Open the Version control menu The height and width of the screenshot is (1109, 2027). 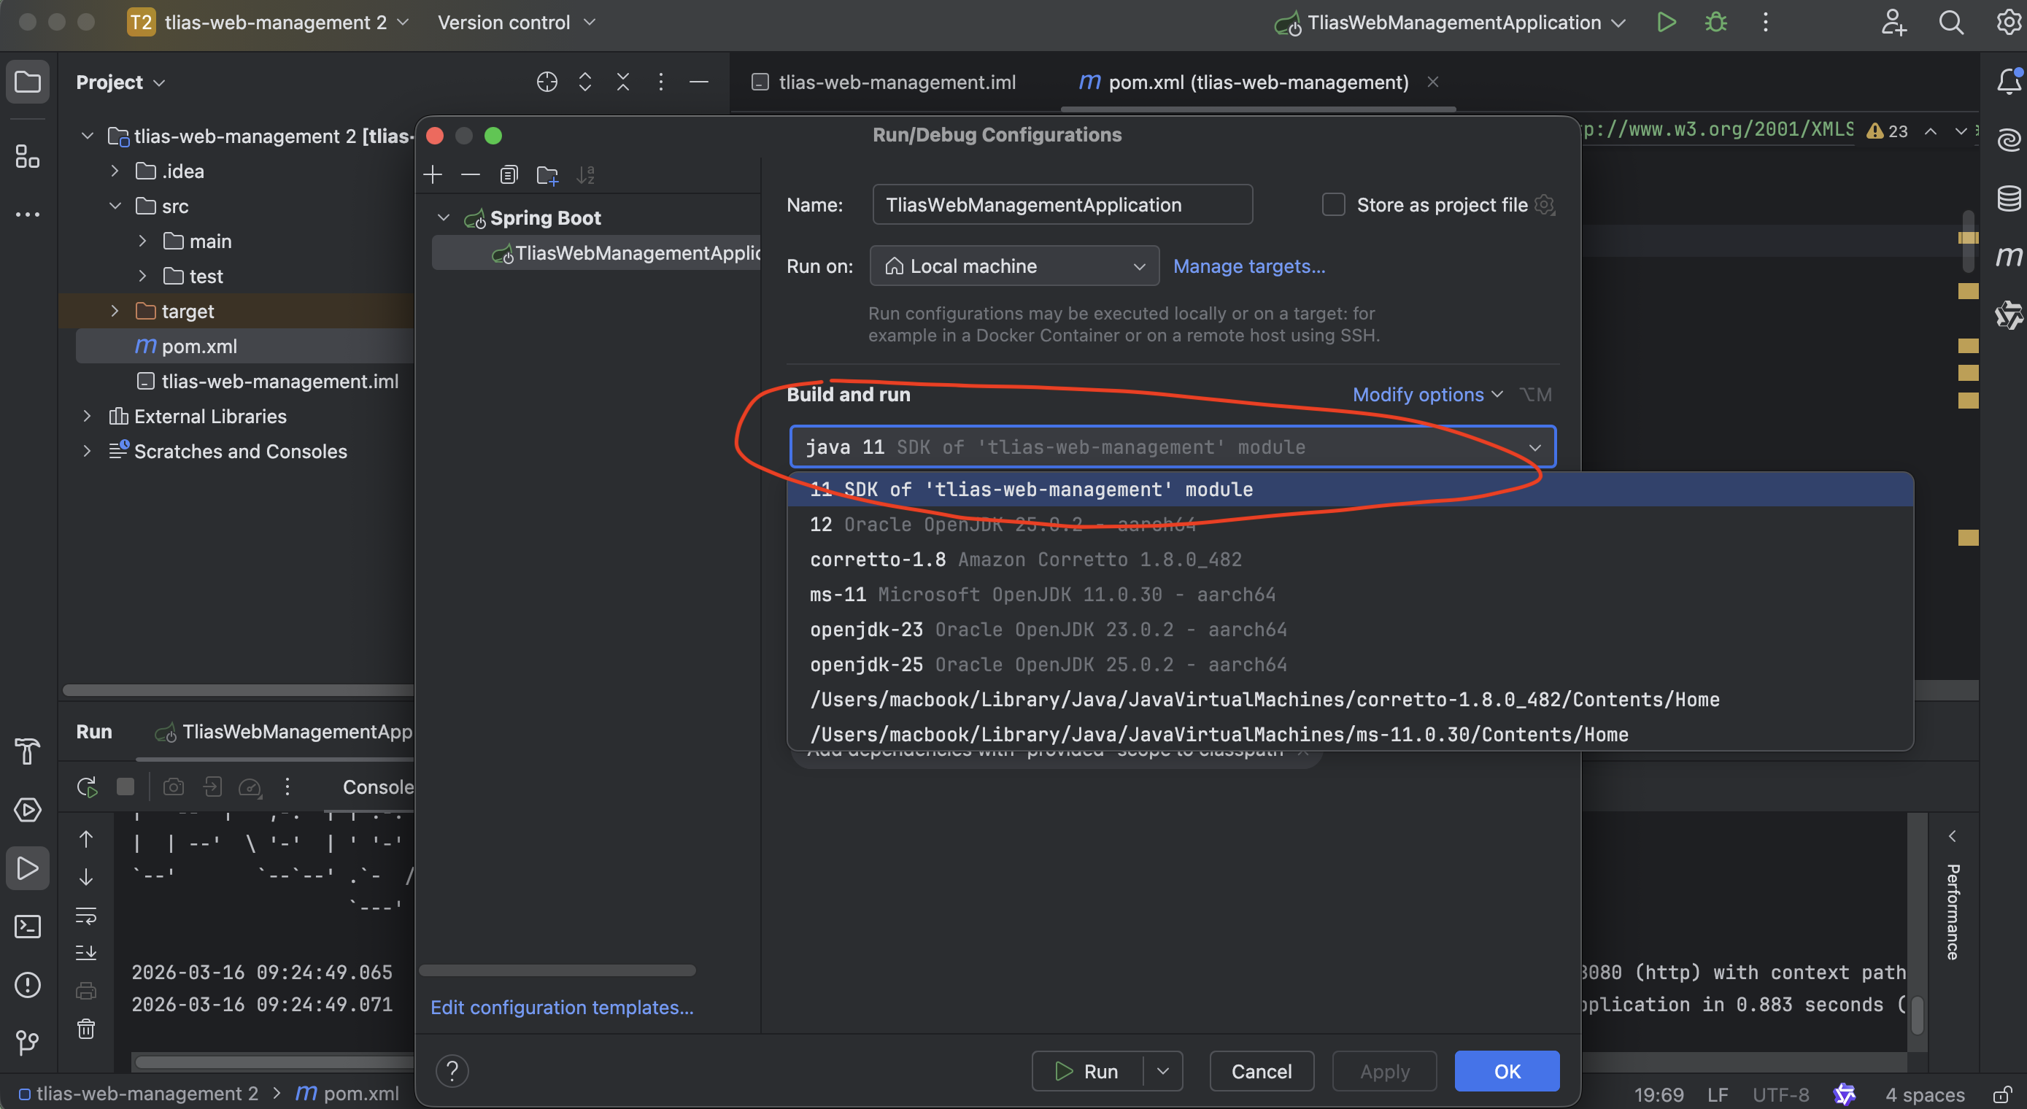(x=516, y=22)
